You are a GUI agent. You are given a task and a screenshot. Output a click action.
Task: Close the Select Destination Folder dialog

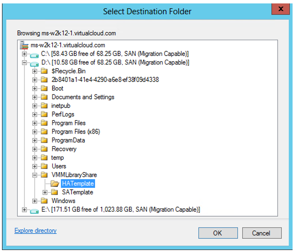tap(281, 9)
